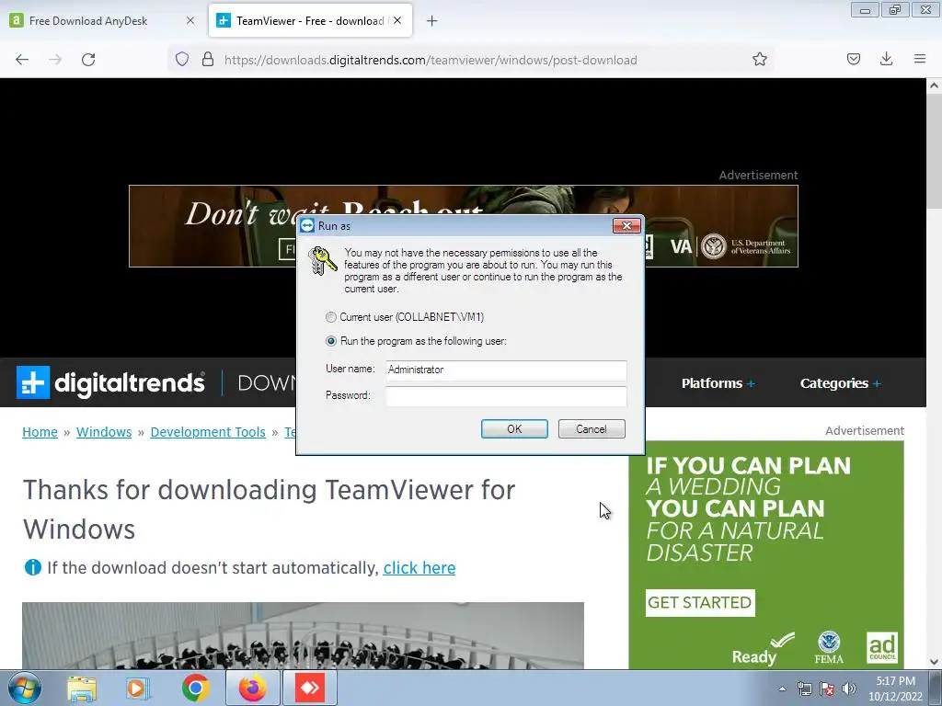
Task: Click the vertical scrollbar thumb
Action: pyautogui.click(x=934, y=152)
